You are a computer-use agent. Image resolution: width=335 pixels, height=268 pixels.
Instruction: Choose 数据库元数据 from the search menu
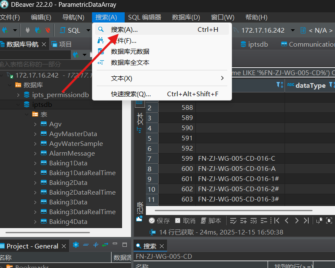(162, 51)
